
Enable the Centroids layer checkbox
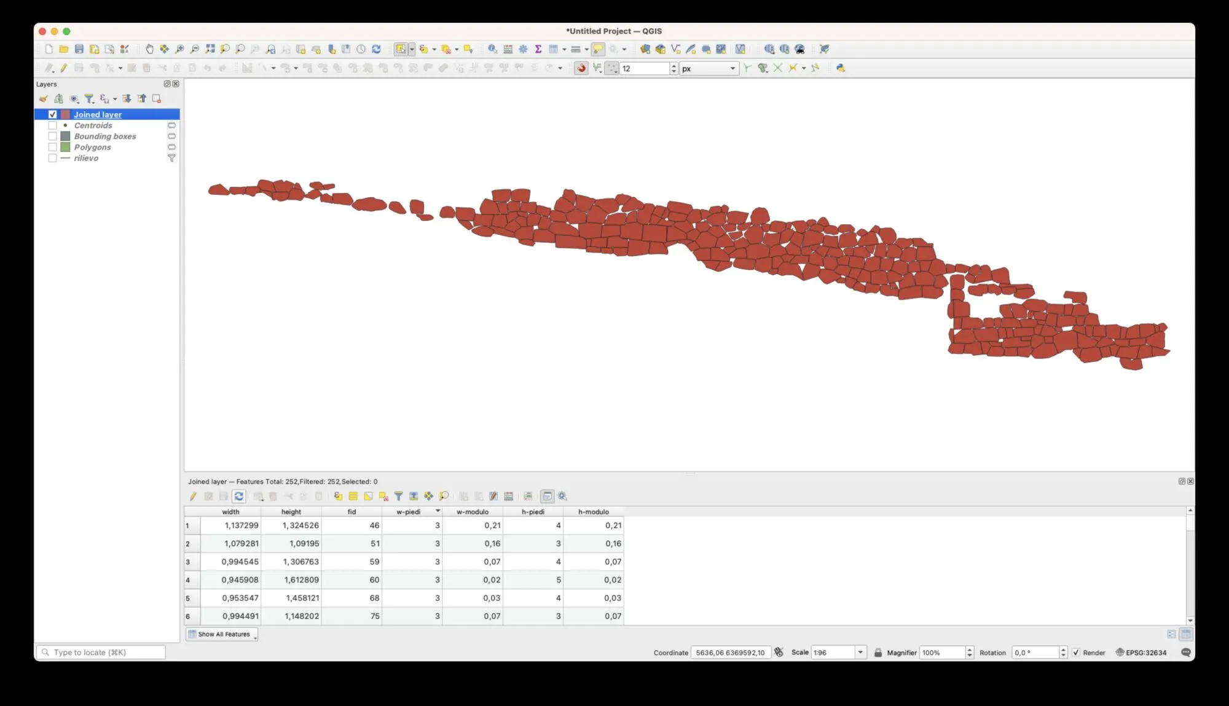pos(53,125)
